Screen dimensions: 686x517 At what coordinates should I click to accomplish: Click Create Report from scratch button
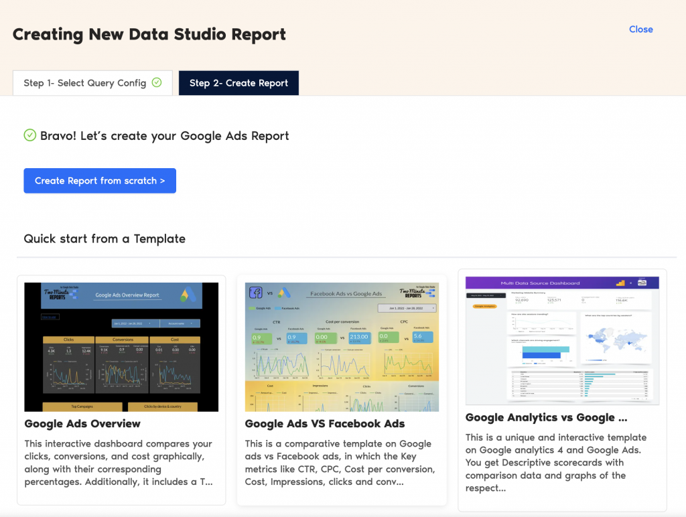pos(100,181)
